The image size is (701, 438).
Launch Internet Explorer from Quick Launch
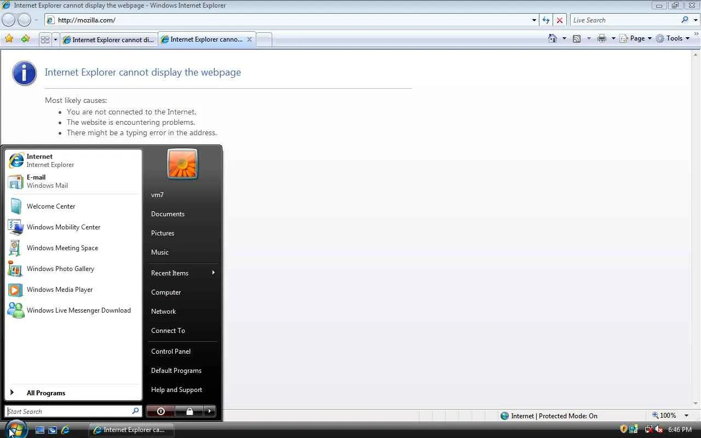click(x=65, y=430)
